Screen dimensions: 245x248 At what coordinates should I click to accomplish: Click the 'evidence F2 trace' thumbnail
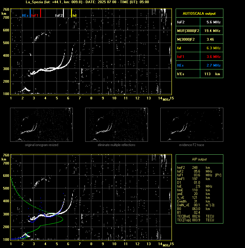pyautogui.click(x=192, y=125)
